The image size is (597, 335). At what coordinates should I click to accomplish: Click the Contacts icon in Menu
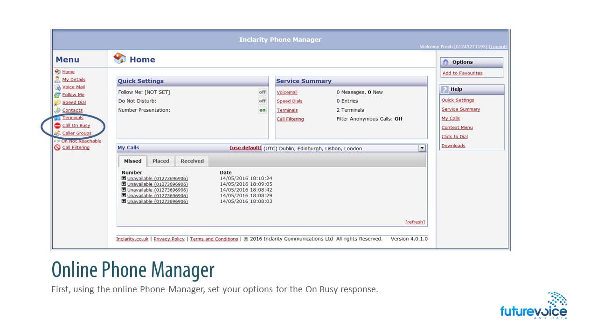[x=57, y=110]
